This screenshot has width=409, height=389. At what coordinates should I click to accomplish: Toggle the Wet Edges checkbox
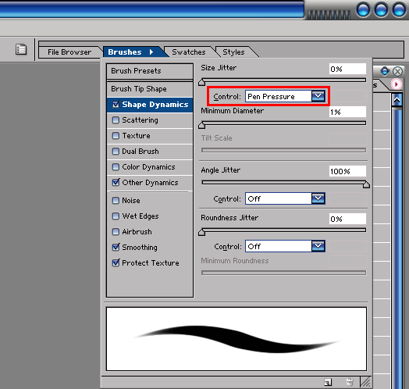[116, 216]
